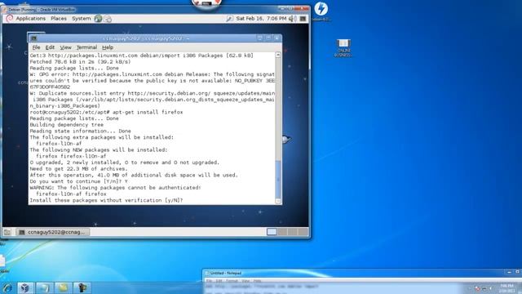This screenshot has height=294, width=522.
Task: Click the display icon at panel right end
Action: point(303,19)
